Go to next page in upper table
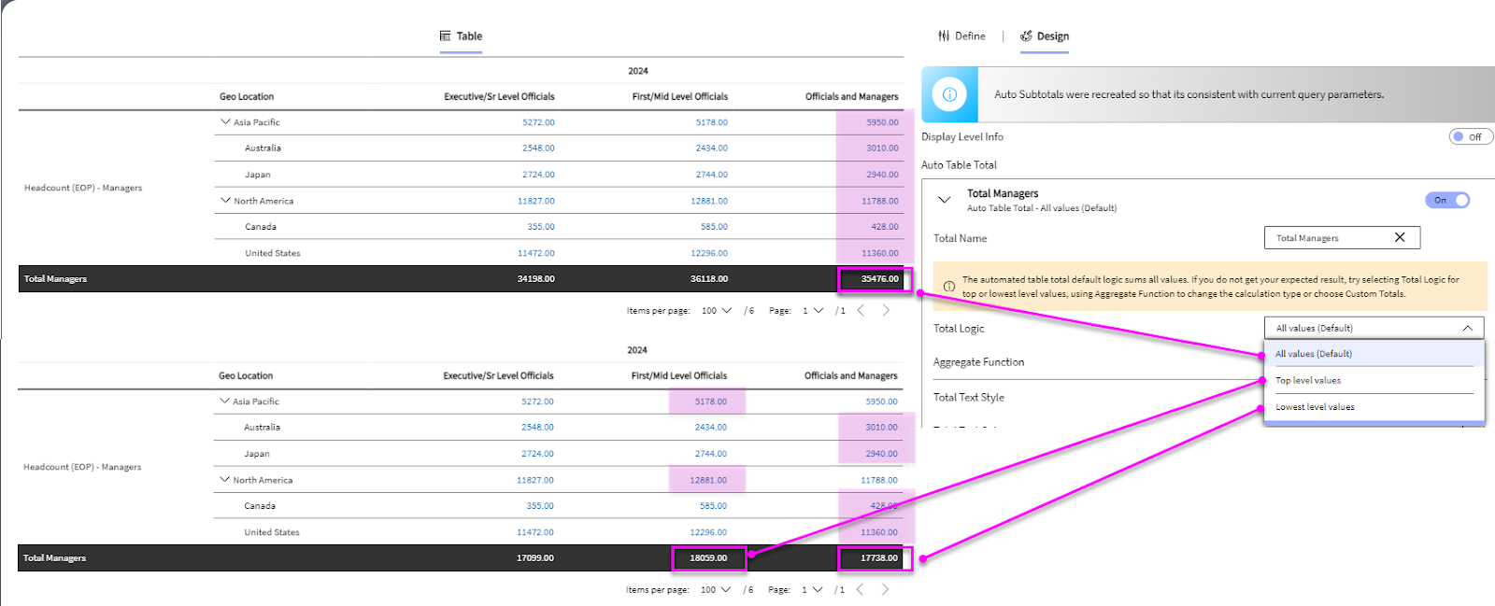Viewport: 1495px width, 606px height. [x=886, y=310]
